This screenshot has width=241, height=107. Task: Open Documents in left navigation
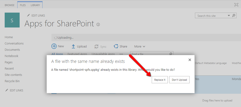(x=12, y=50)
